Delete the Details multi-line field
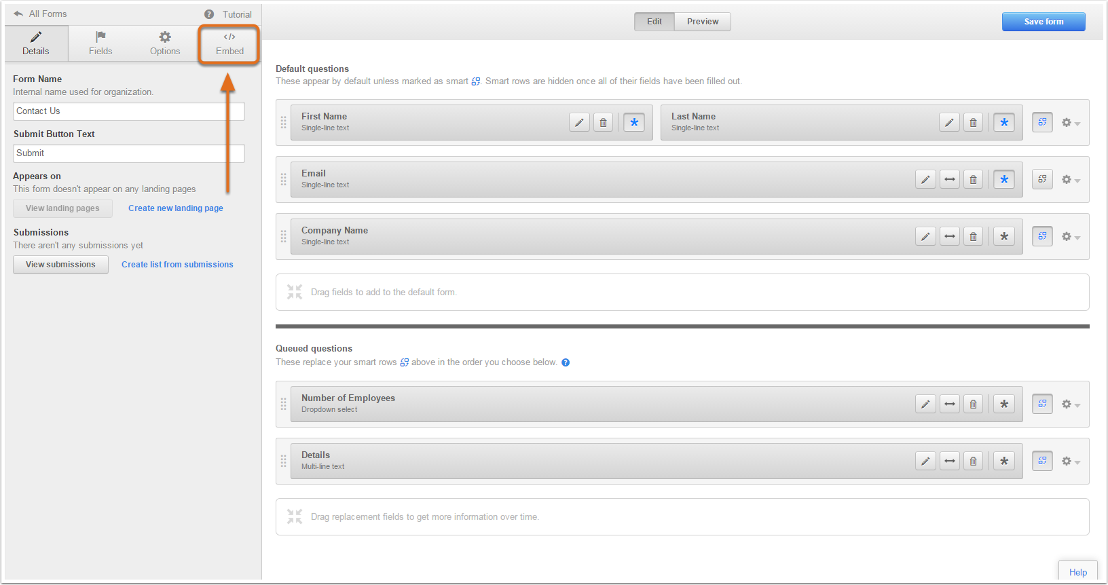Viewport: 1108px width, 585px height. click(973, 461)
